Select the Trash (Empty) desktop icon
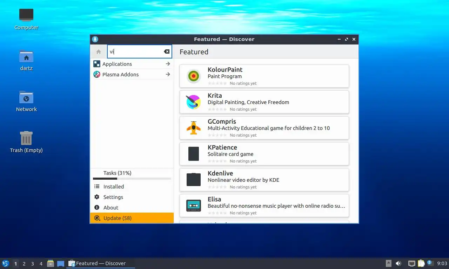The width and height of the screenshot is (449, 269). tap(26, 138)
